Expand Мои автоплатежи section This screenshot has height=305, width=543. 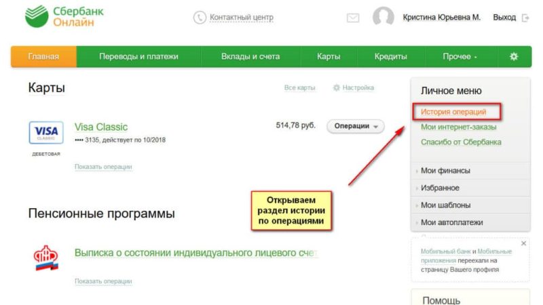[x=470, y=222]
